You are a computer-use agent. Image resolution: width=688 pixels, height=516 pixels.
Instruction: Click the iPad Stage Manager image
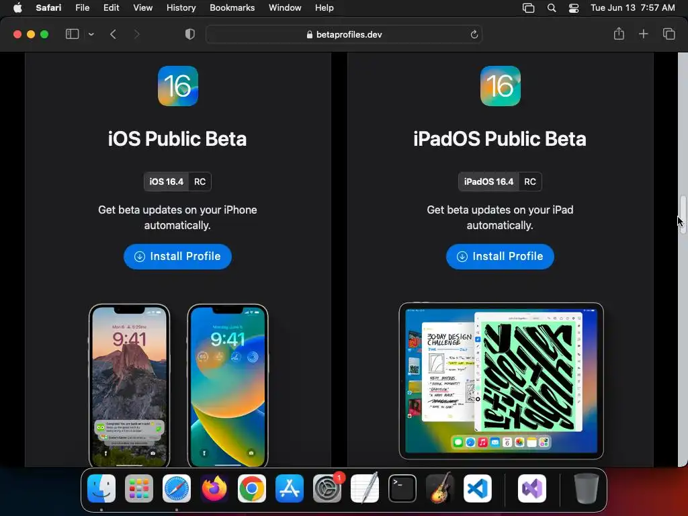pos(501,381)
